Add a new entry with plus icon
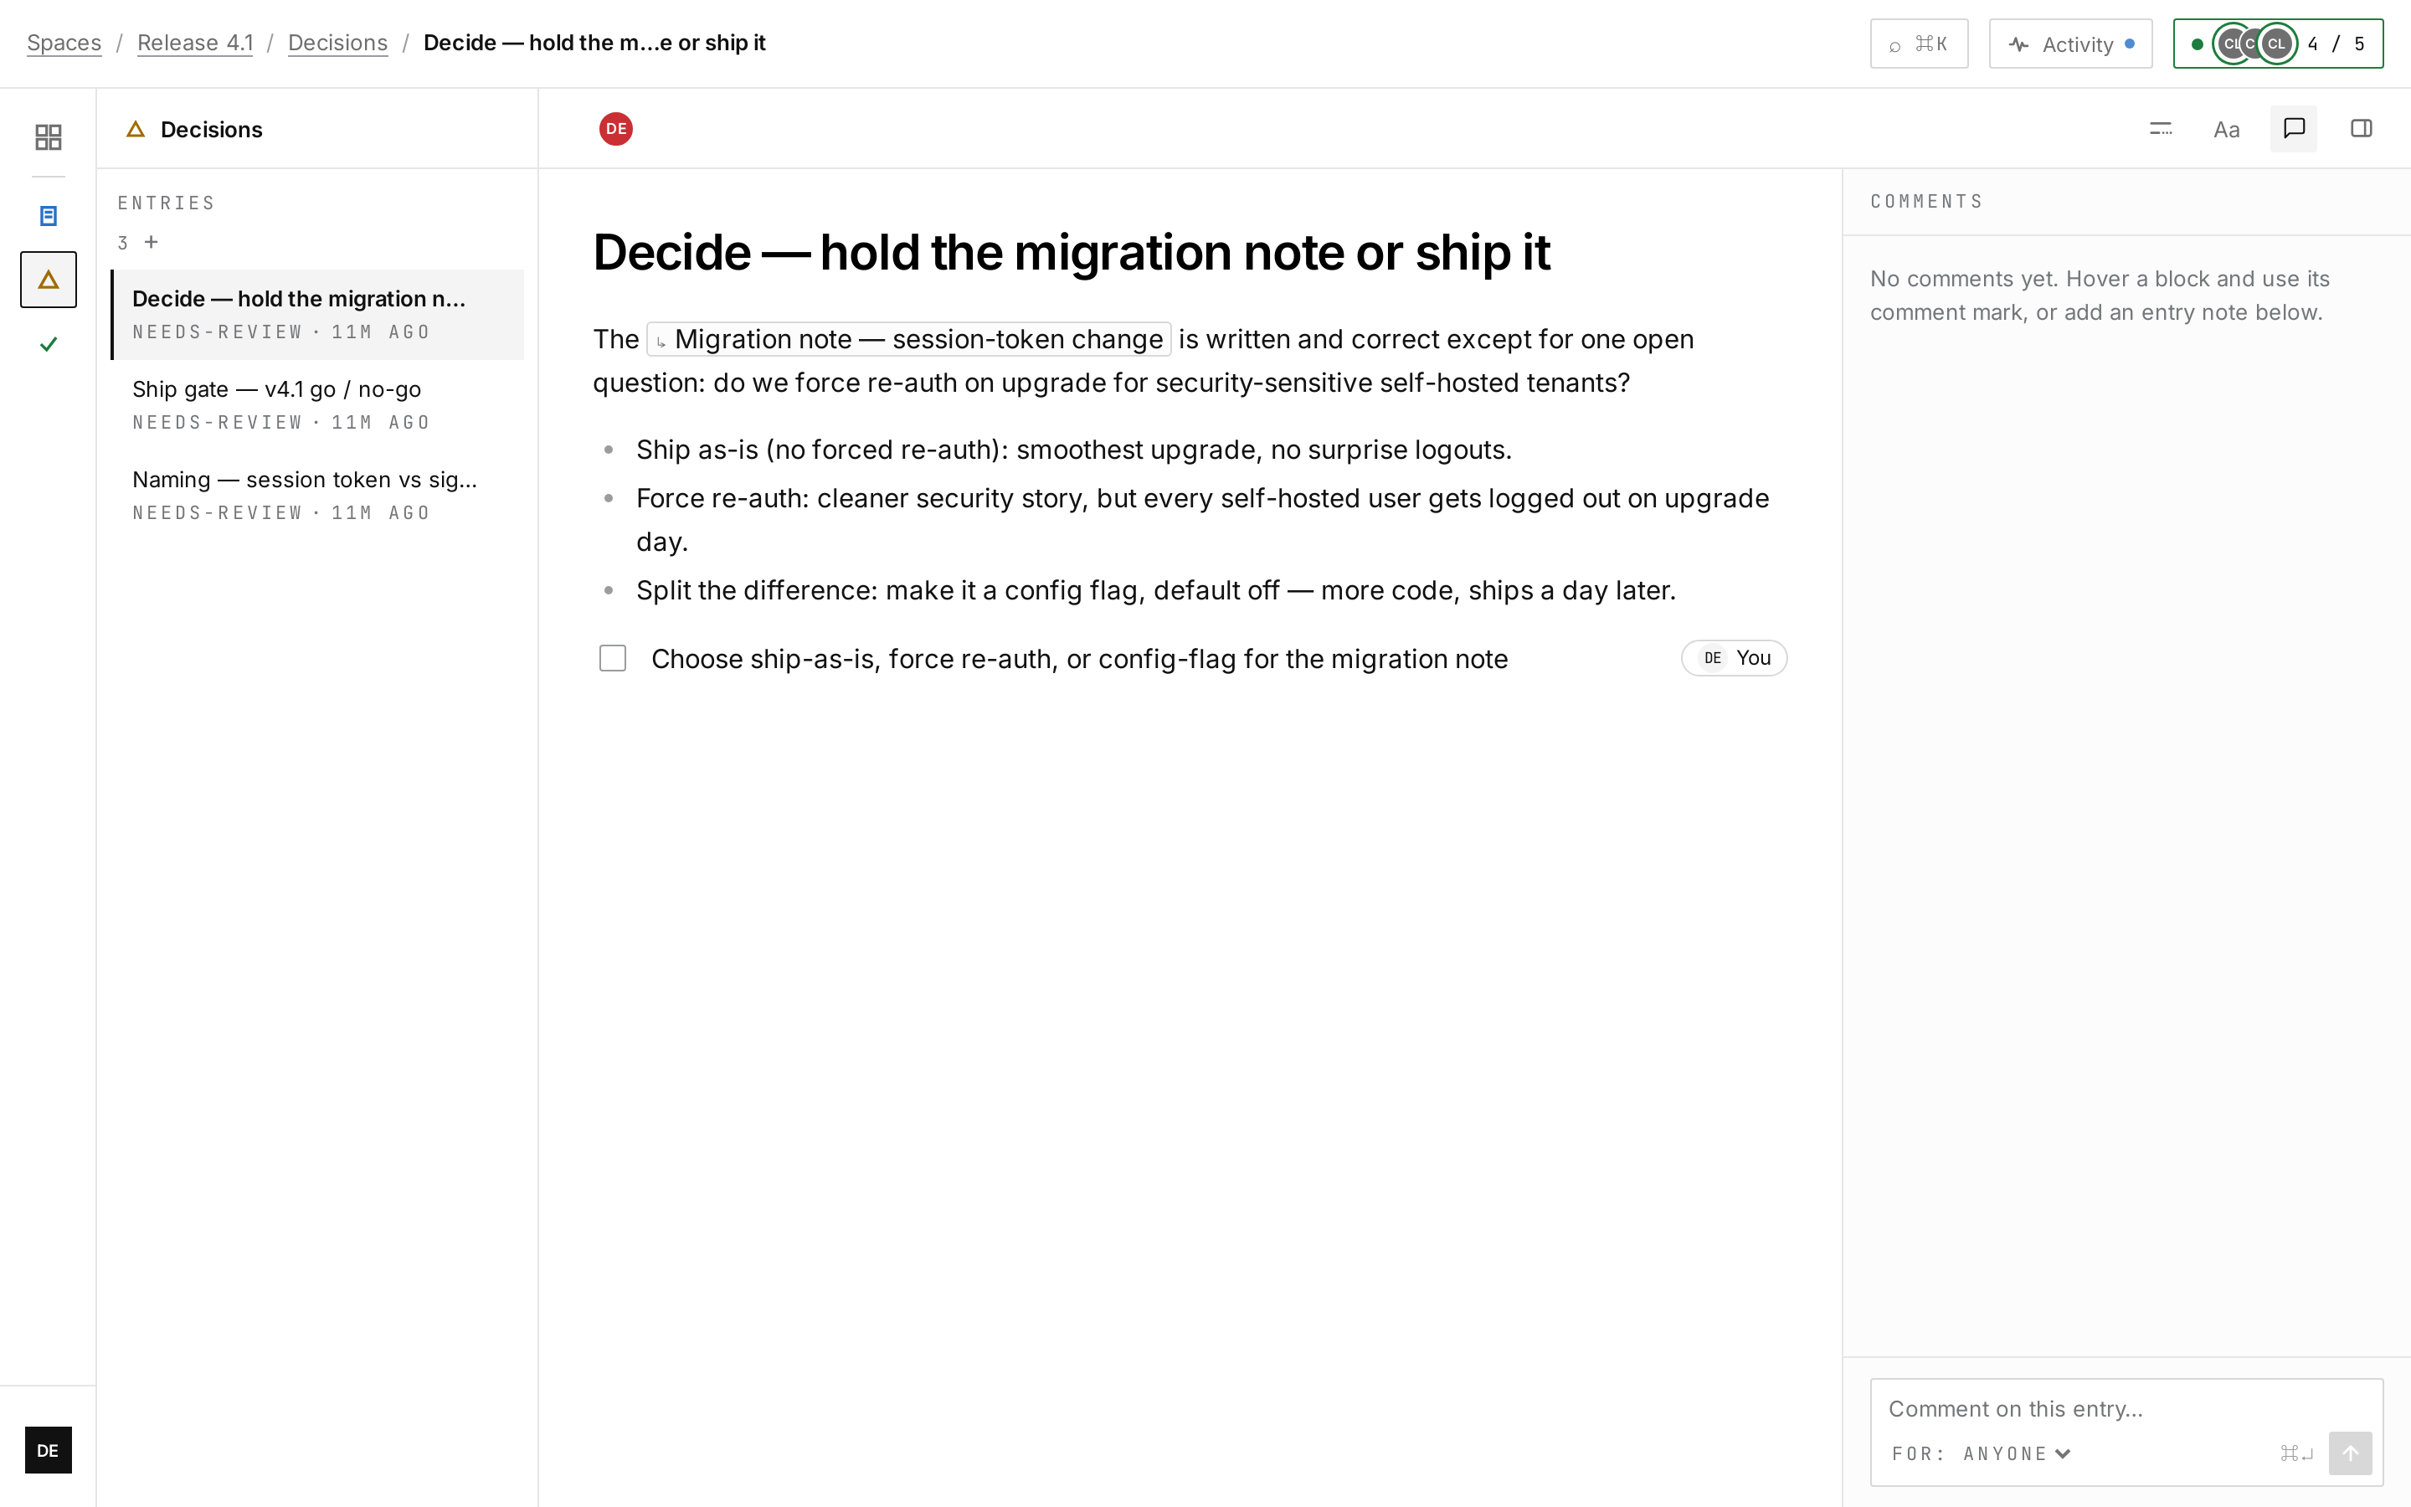Screen dimensions: 2411x1507 152,242
